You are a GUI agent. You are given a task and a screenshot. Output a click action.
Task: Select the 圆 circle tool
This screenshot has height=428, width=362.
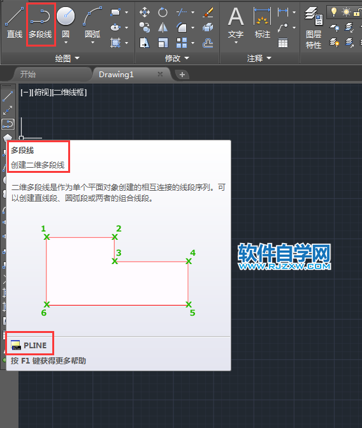(66, 23)
